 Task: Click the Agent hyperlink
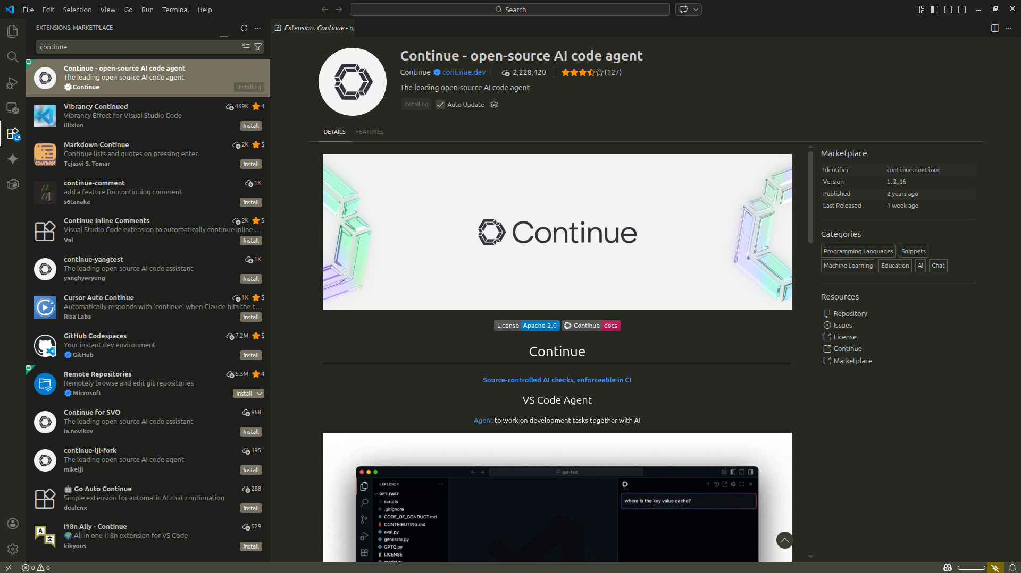[483, 420]
